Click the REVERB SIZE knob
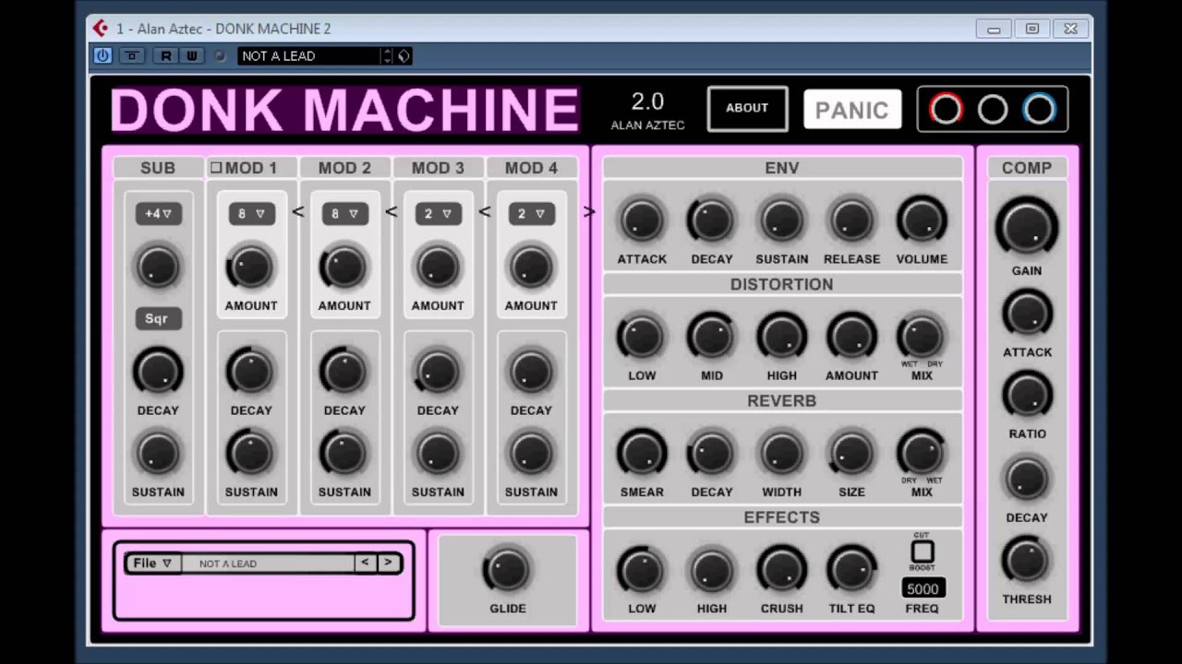 pos(851,454)
